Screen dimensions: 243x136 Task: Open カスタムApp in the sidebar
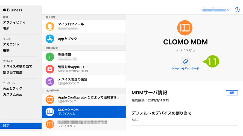[x=13, y=95]
